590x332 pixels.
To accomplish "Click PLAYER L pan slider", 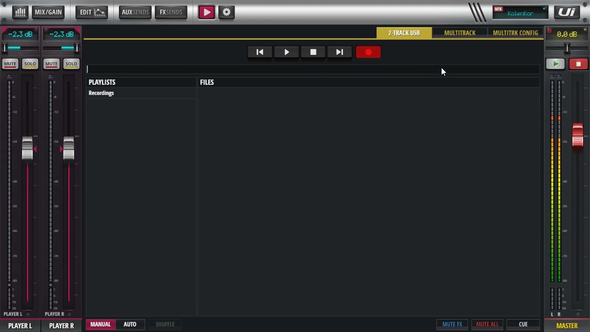I will click(20, 48).
